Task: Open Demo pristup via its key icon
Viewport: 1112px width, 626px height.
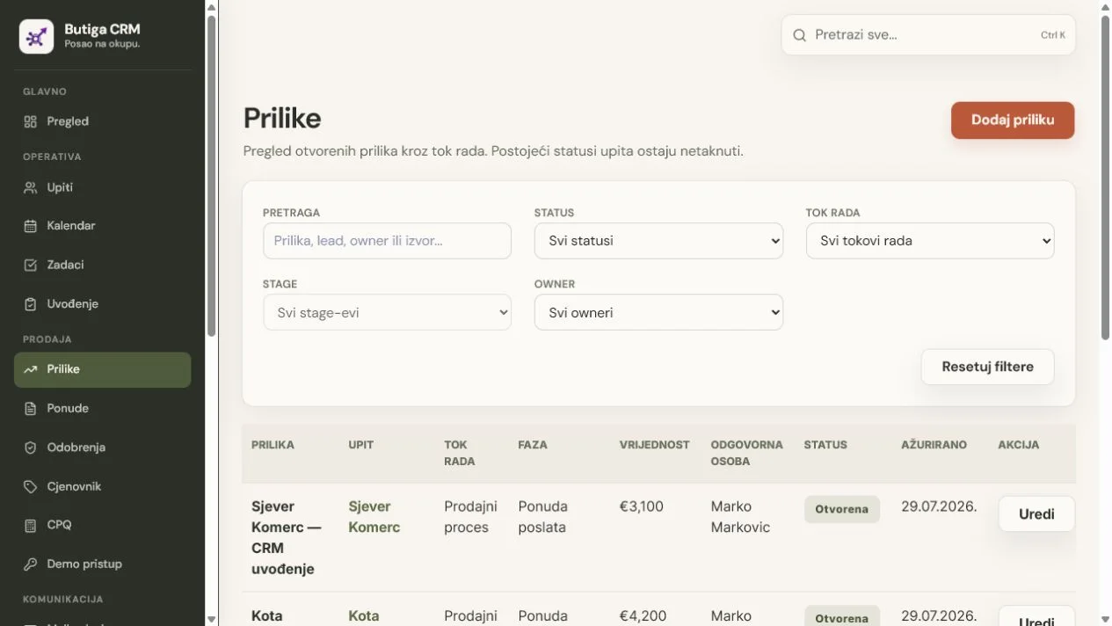Action: [31, 564]
